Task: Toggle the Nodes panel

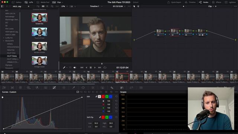Action: [203, 2]
